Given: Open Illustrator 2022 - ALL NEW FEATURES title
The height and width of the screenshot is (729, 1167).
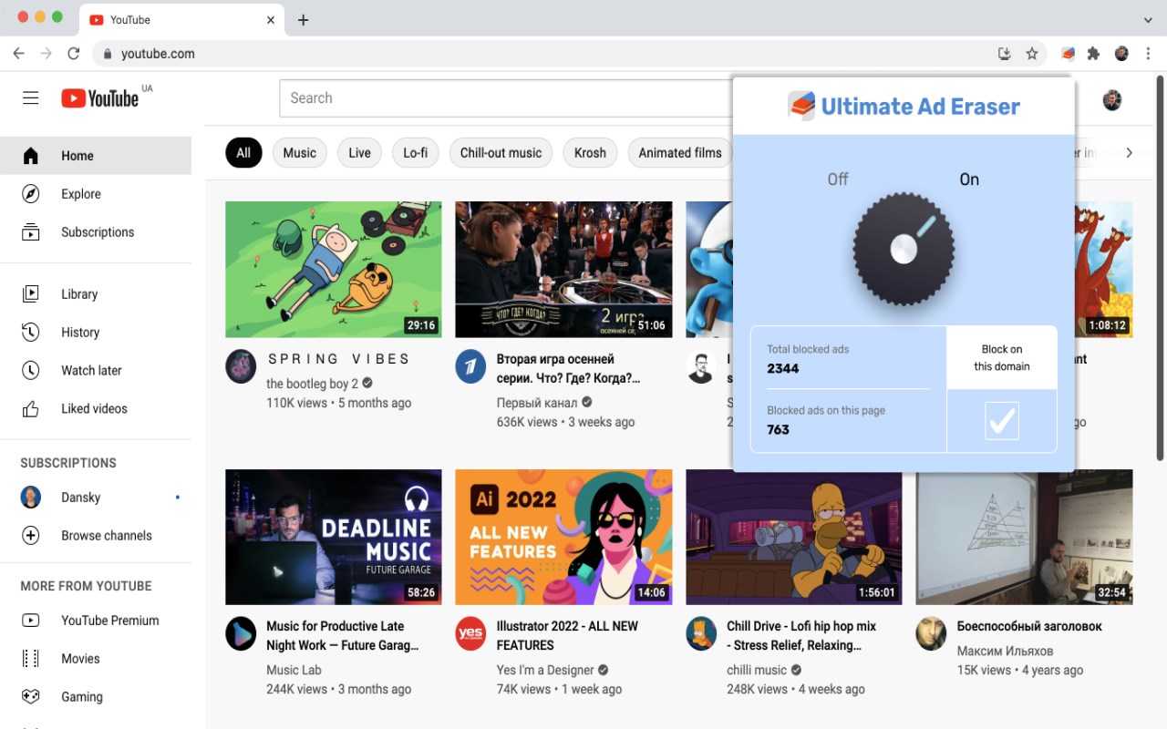Looking at the screenshot, I should pos(567,635).
